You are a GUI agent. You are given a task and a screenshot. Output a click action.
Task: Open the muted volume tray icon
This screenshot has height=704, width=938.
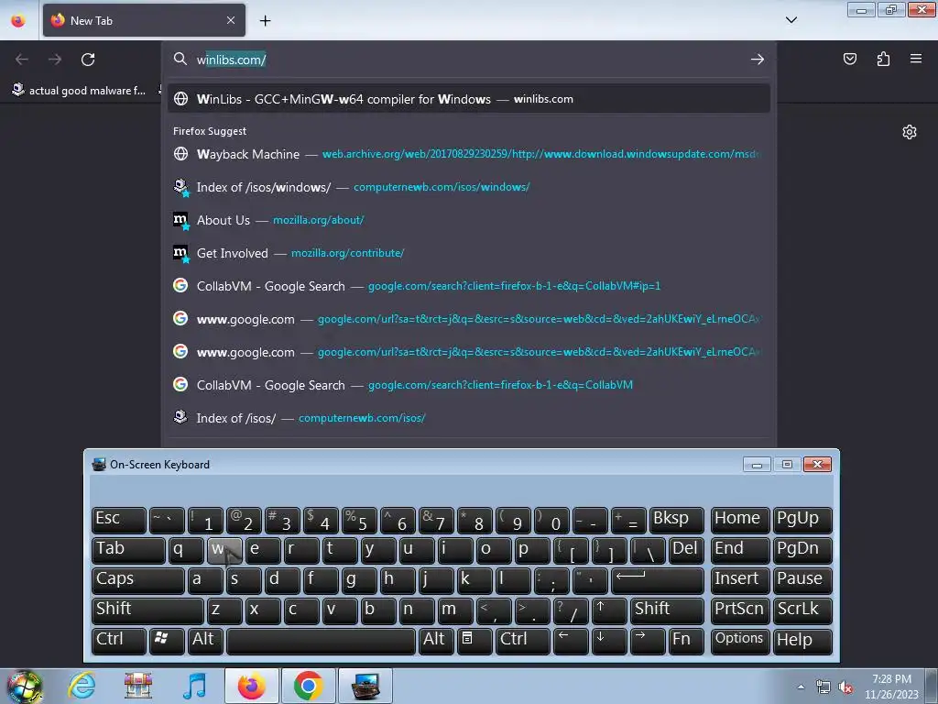pyautogui.click(x=845, y=687)
